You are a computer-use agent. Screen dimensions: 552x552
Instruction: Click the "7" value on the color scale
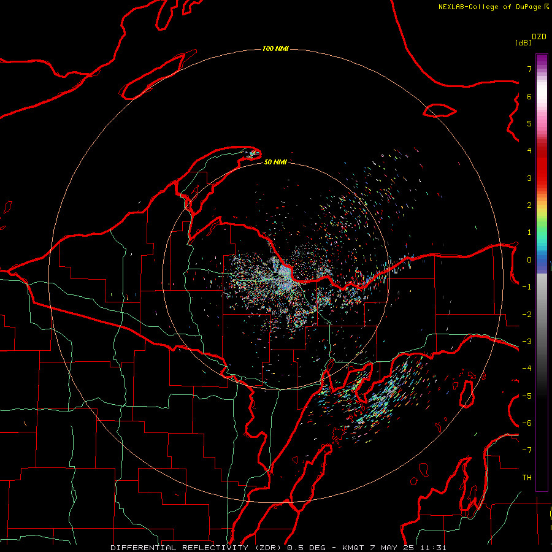529,69
